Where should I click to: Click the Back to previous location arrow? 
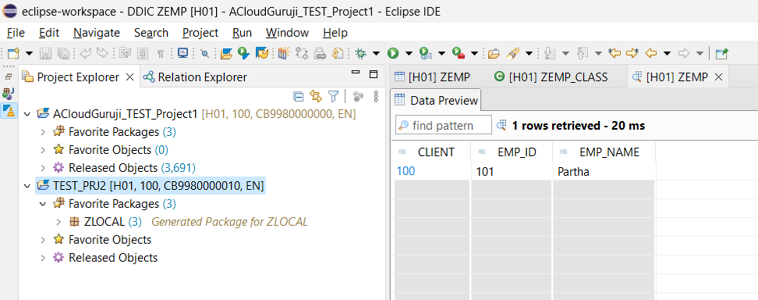(x=651, y=53)
